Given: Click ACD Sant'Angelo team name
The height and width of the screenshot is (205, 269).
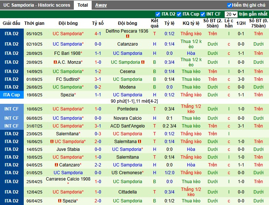Looking at the screenshot, I should coord(128,126).
